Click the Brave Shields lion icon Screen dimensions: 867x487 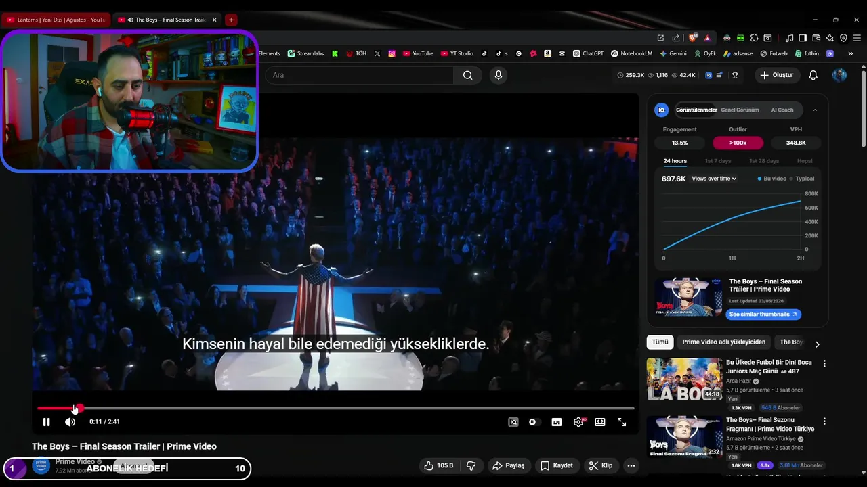pyautogui.click(x=693, y=38)
